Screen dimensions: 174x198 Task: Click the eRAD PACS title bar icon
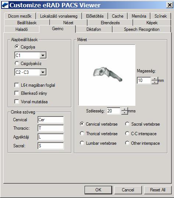tap(5, 5)
